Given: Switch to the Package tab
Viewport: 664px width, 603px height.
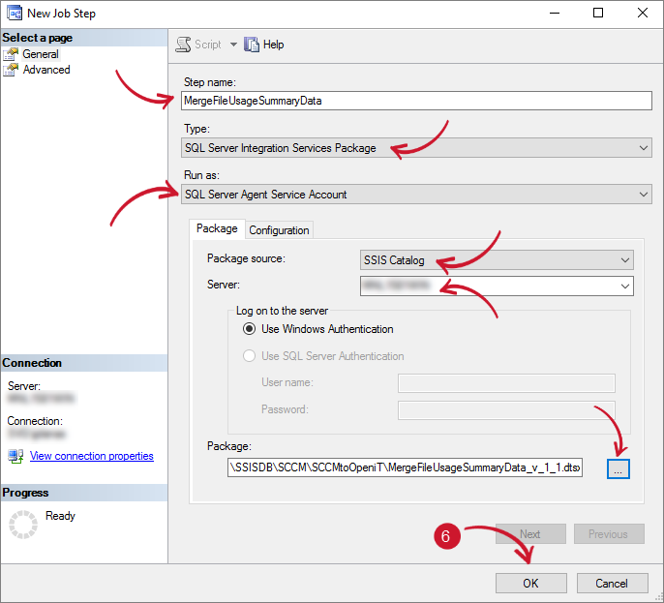Looking at the screenshot, I should tap(217, 229).
